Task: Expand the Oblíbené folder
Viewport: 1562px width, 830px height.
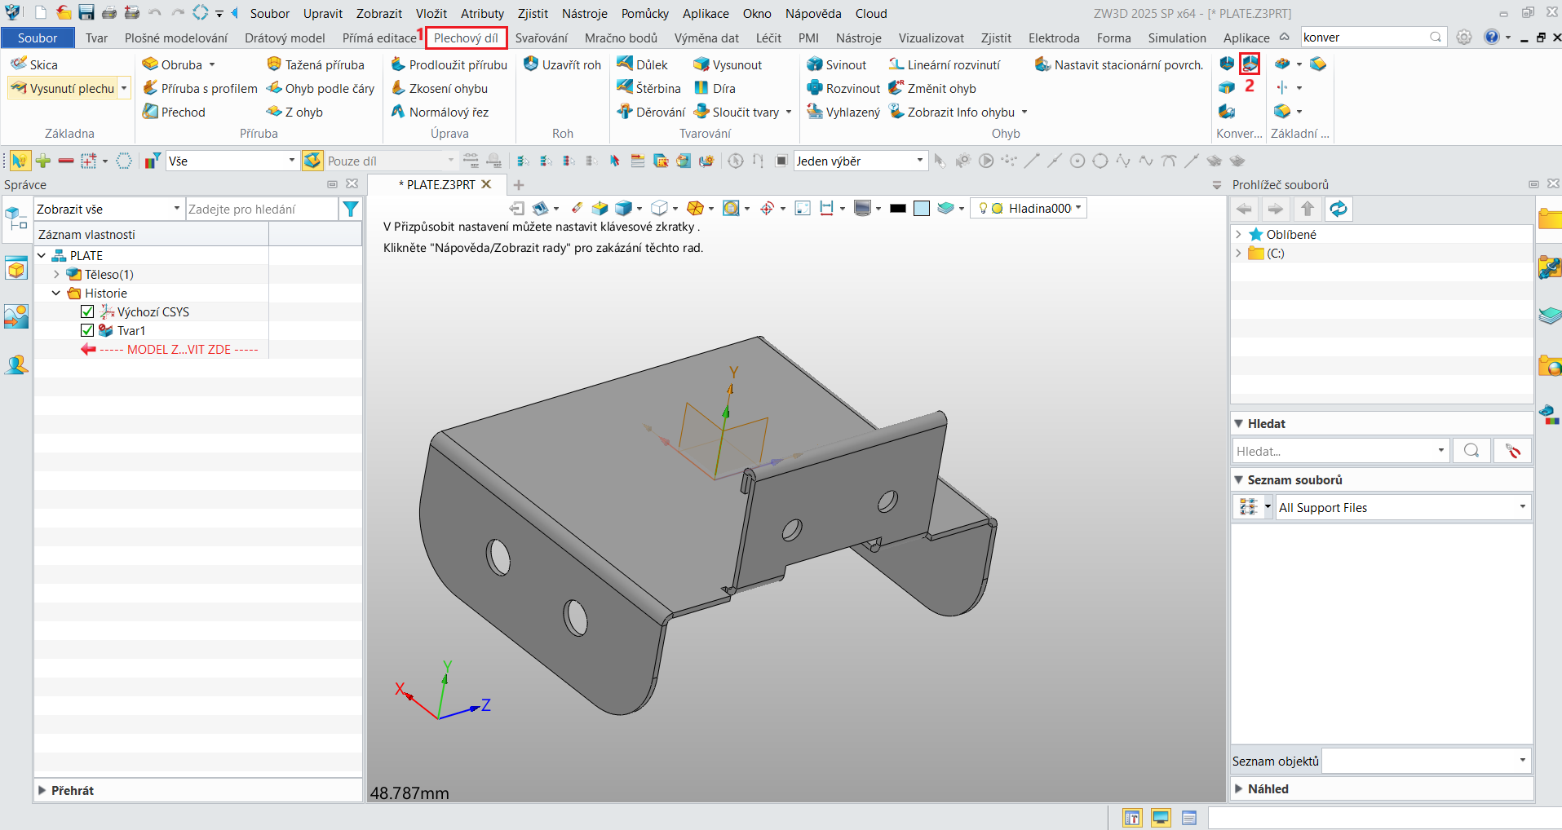Action: (x=1238, y=234)
